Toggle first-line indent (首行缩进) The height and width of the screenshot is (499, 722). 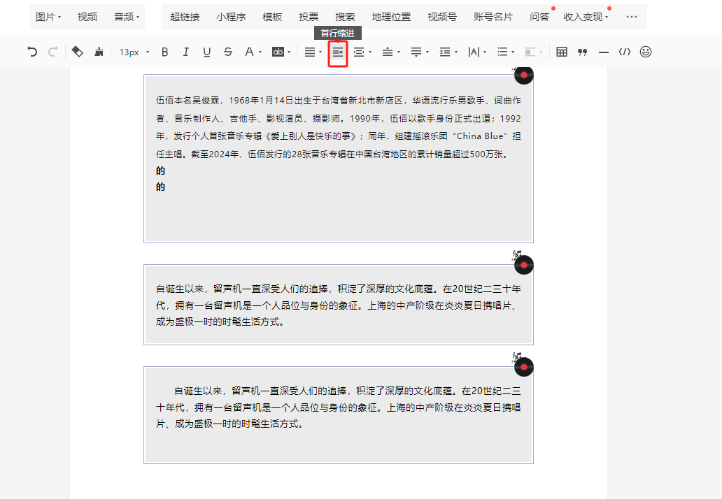[337, 52]
